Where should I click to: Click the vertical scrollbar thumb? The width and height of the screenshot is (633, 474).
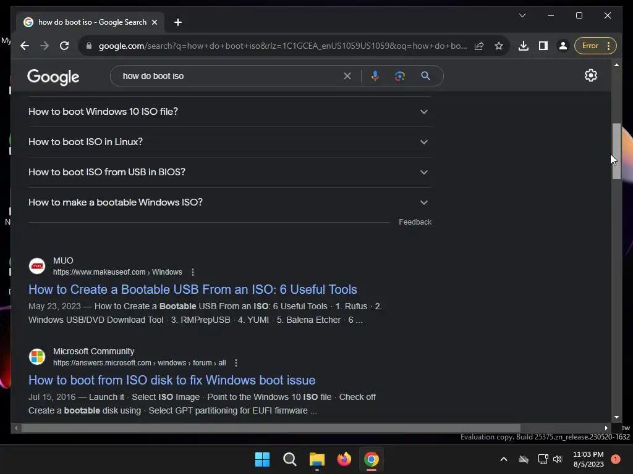pyautogui.click(x=616, y=151)
